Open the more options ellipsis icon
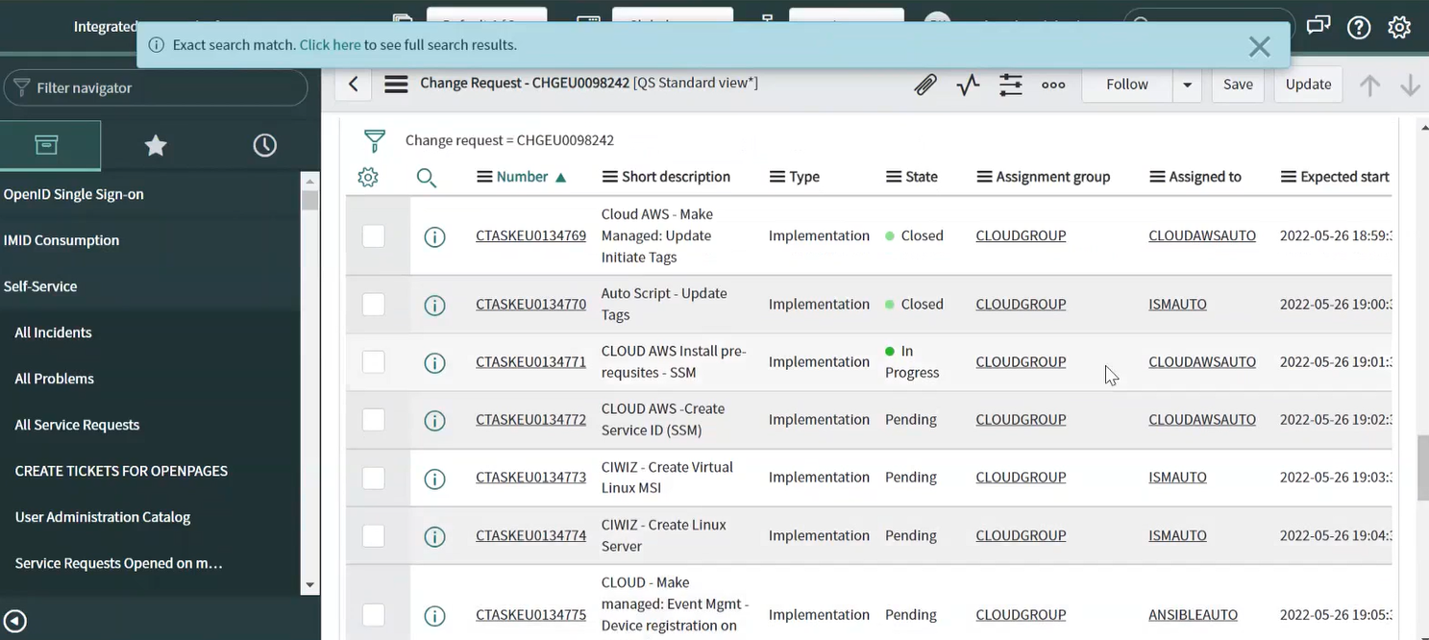This screenshot has width=1429, height=640. point(1053,85)
